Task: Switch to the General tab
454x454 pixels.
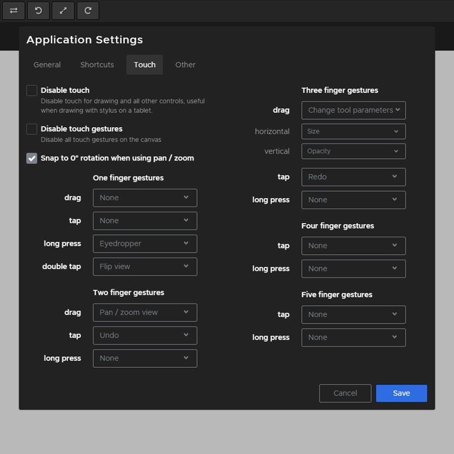Action: click(47, 65)
